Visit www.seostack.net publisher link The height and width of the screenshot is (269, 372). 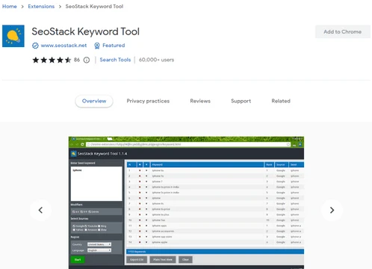(x=63, y=46)
